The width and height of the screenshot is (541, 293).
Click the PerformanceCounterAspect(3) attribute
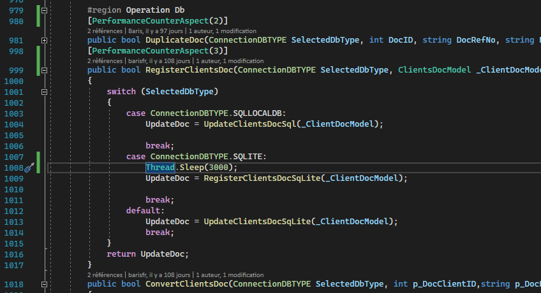(x=158, y=51)
